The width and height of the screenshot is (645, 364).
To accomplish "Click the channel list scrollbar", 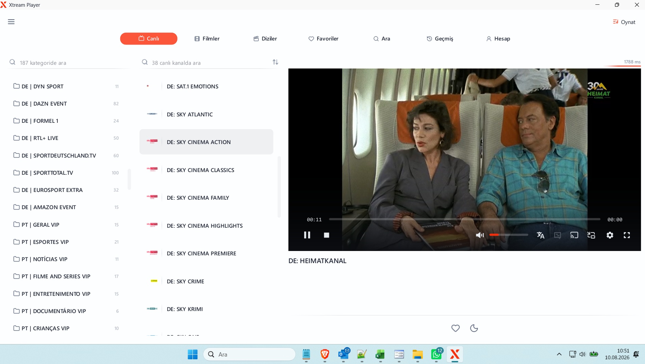I will pyautogui.click(x=279, y=187).
